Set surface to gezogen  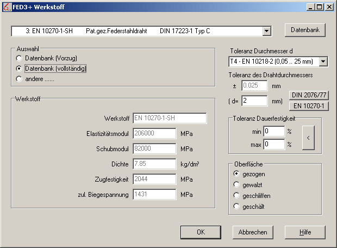(236, 173)
